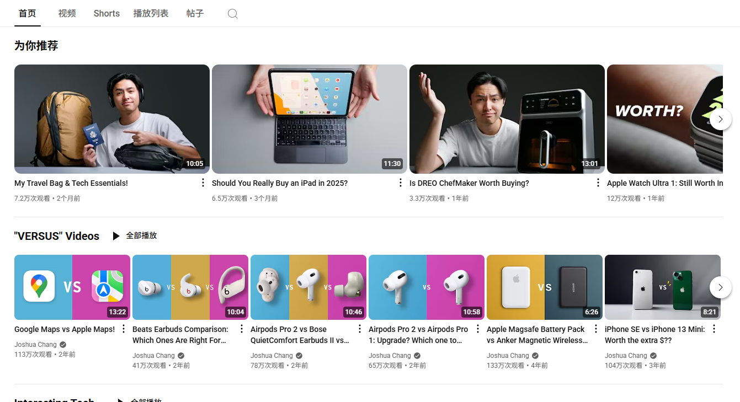Open the Airpods Pro 2 vs Airpods Pro 1 thumbnail
The height and width of the screenshot is (402, 740).
point(426,287)
